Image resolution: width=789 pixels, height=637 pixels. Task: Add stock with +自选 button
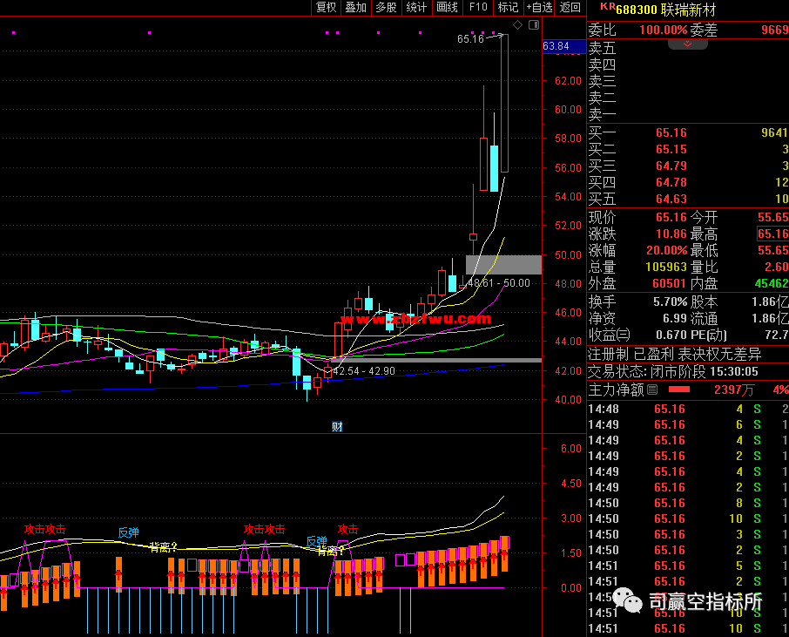pos(539,8)
